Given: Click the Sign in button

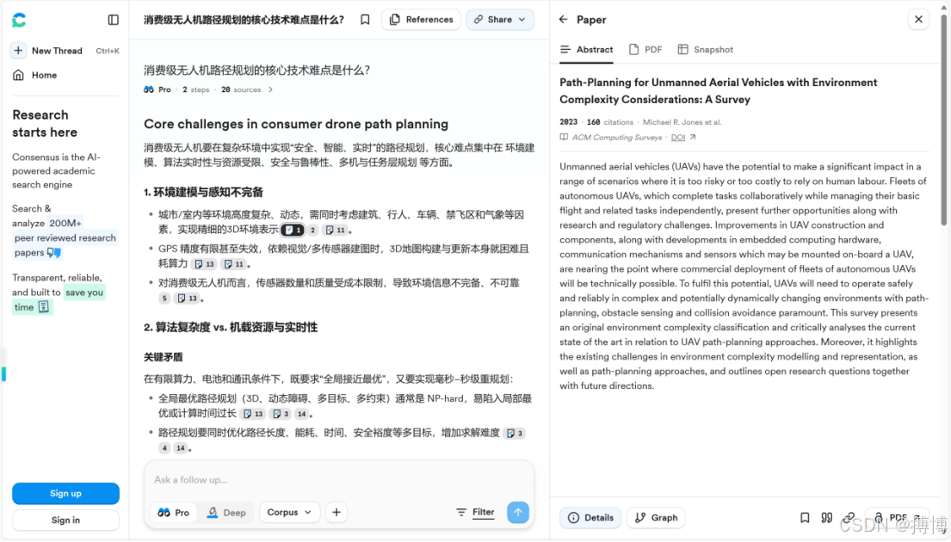Looking at the screenshot, I should pos(65,520).
